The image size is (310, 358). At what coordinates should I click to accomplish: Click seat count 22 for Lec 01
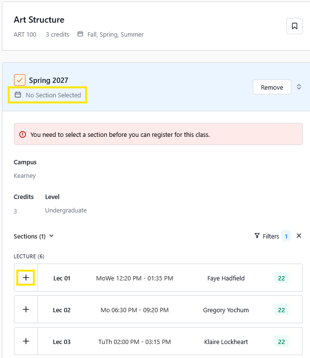coord(282,278)
